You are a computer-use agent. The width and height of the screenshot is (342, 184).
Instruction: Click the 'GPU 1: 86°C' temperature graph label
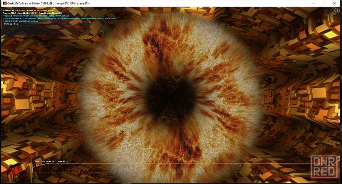52,161
